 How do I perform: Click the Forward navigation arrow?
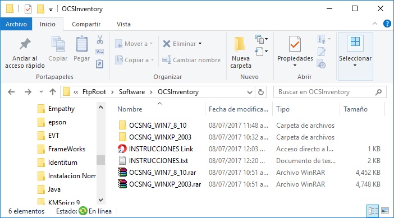point(28,92)
